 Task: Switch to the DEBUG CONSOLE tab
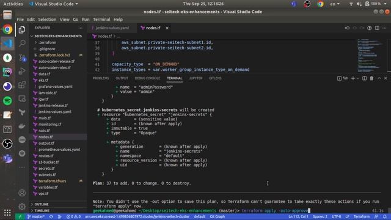pyautogui.click(x=147, y=78)
